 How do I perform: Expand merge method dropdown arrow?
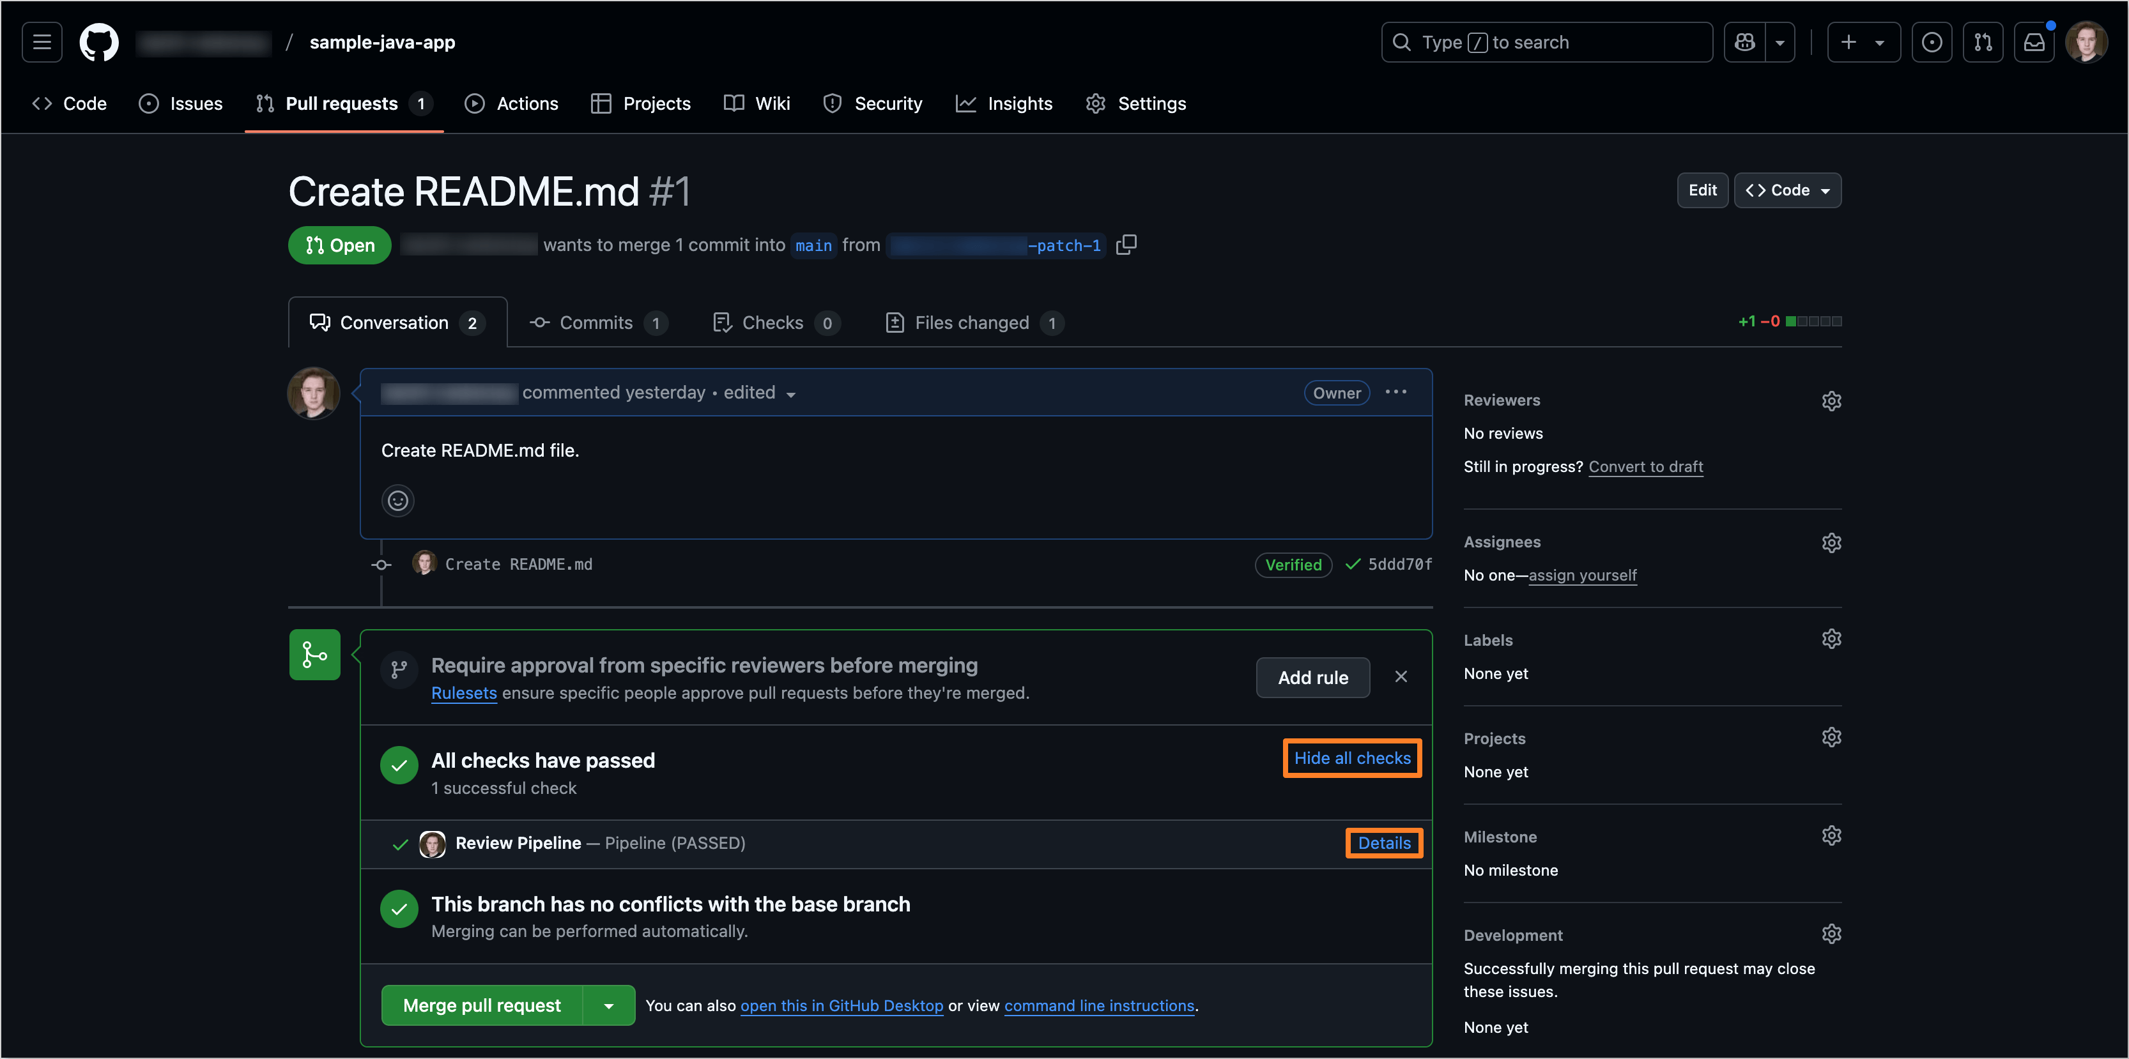click(608, 1005)
